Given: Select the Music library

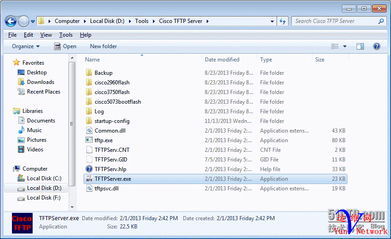Looking at the screenshot, I should coord(34,130).
